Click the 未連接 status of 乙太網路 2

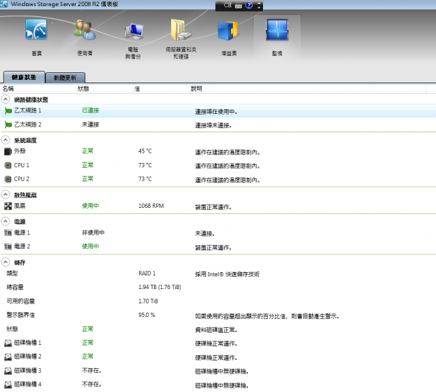pyautogui.click(x=91, y=124)
